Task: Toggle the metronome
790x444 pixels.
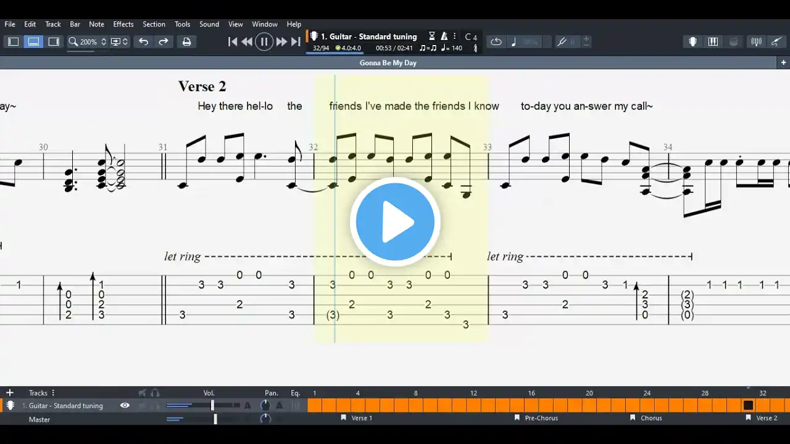Action: click(444, 36)
